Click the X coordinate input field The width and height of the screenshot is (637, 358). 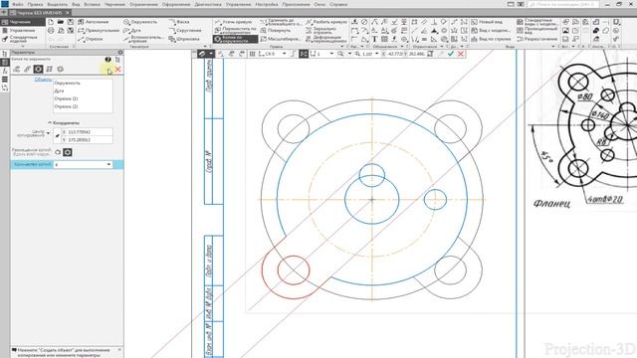pos(87,132)
